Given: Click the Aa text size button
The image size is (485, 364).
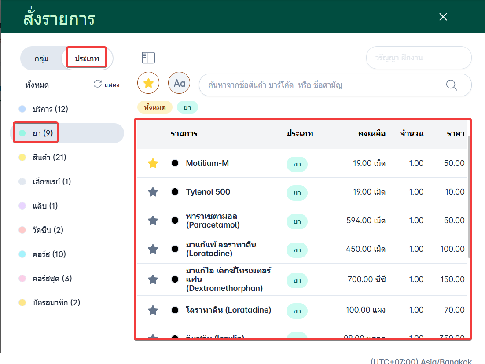Looking at the screenshot, I should coord(179,83).
